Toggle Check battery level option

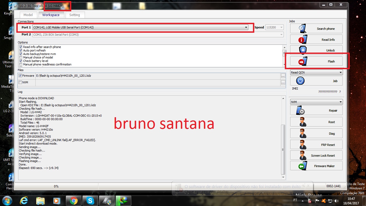[21, 61]
